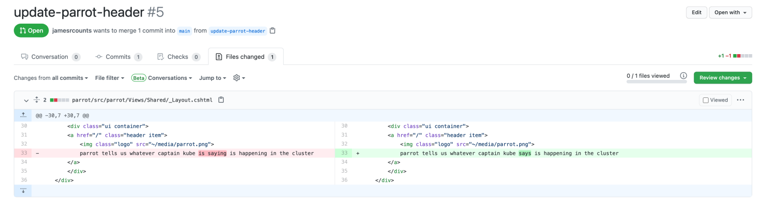Image resolution: width=766 pixels, height=201 pixels.
Task: Expand all lines of _Layout.cshtml
Action: 37,100
